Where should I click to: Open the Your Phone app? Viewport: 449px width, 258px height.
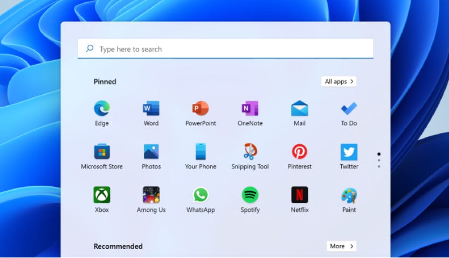201,156
